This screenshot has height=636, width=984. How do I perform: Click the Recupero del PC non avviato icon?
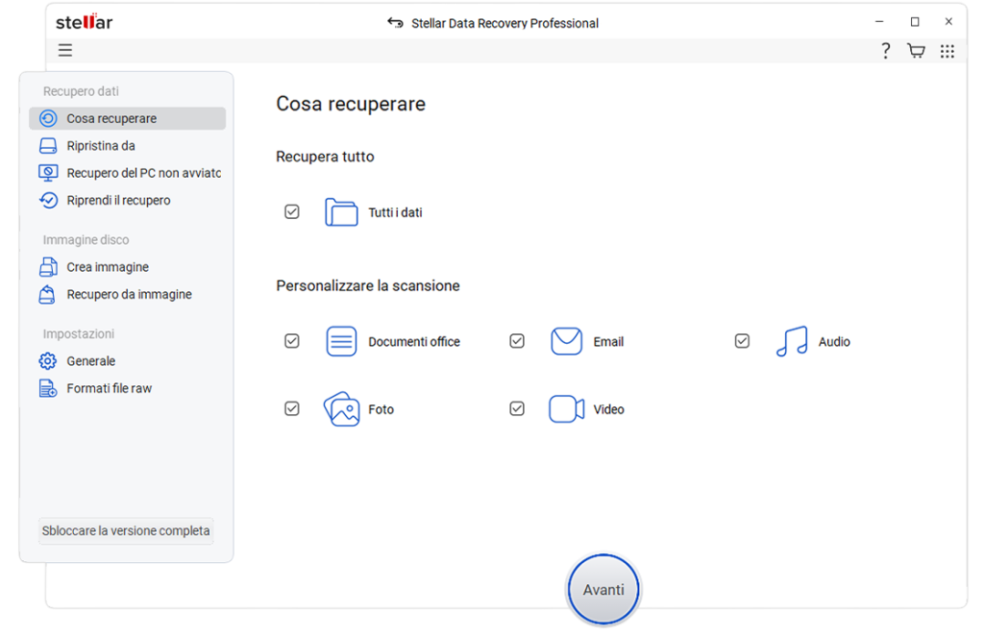48,173
